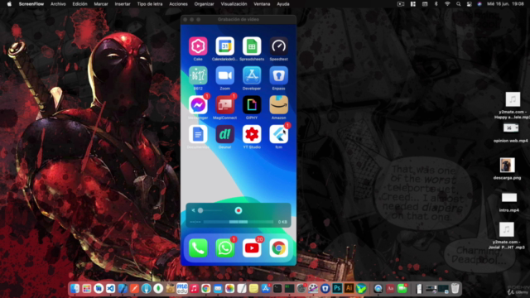Screen dimensions: 530x298
Task: Open the Enpass app on the phone
Action: pyautogui.click(x=278, y=75)
